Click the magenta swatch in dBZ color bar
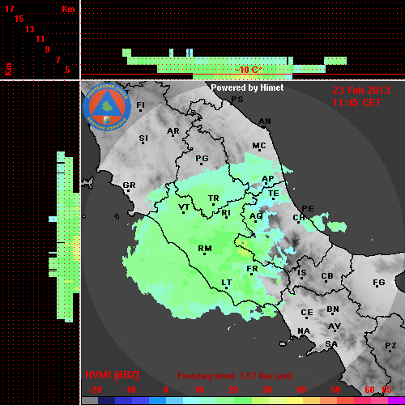Viewport: 405px width, 405px height. pos(396,401)
